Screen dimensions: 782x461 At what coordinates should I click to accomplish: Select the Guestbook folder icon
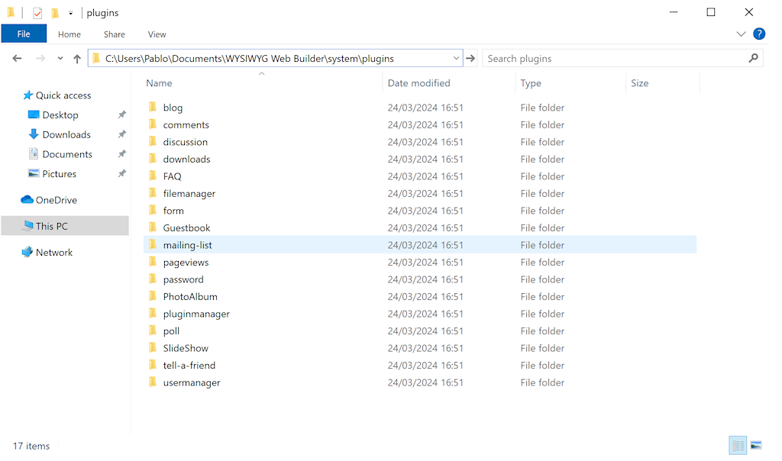coord(153,227)
